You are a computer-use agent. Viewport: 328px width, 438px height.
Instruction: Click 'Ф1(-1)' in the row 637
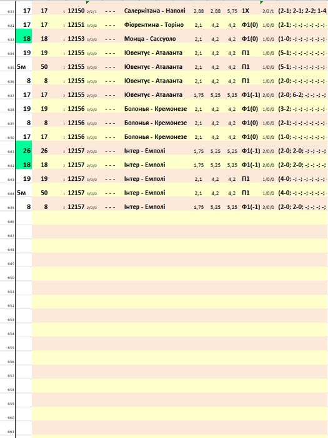251,94
